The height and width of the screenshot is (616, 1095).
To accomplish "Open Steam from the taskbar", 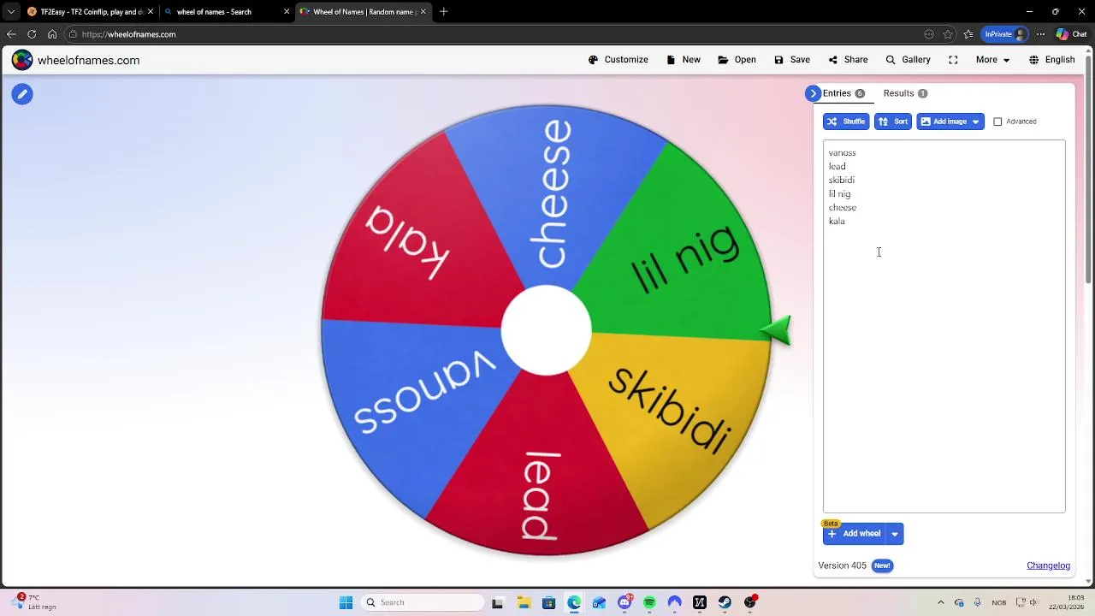I will coord(725,602).
